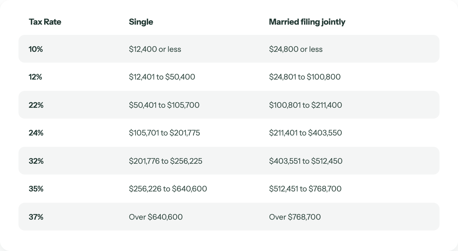This screenshot has width=458, height=251.
Task: Select the 12% tax rate cell
Action: (x=35, y=77)
